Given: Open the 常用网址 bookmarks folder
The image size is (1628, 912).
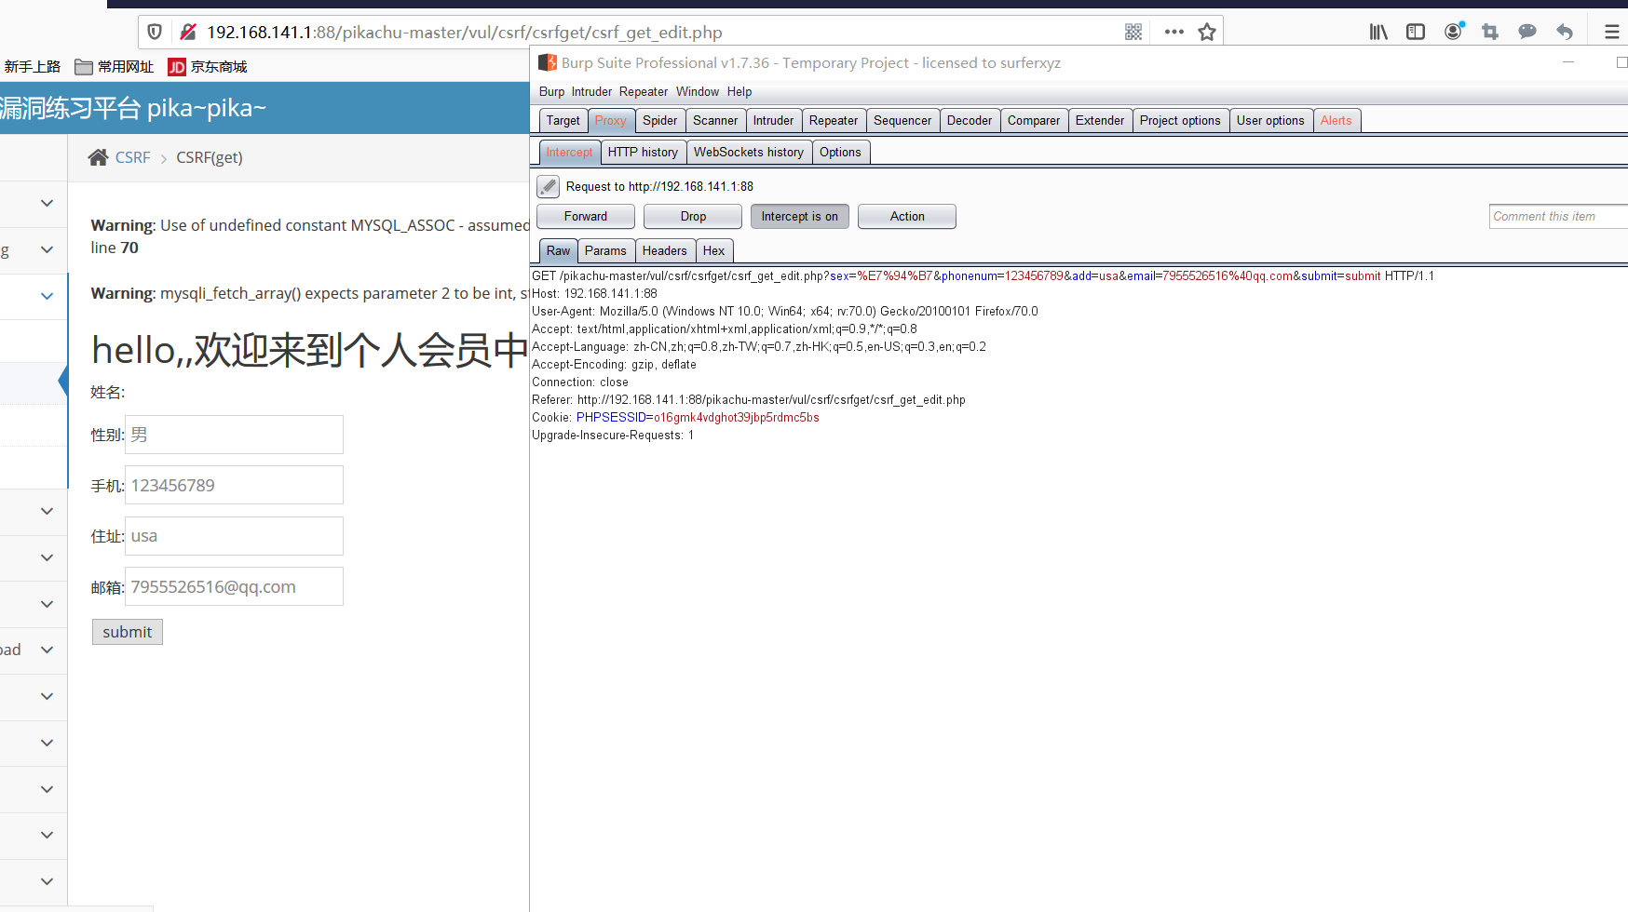Looking at the screenshot, I should [115, 67].
